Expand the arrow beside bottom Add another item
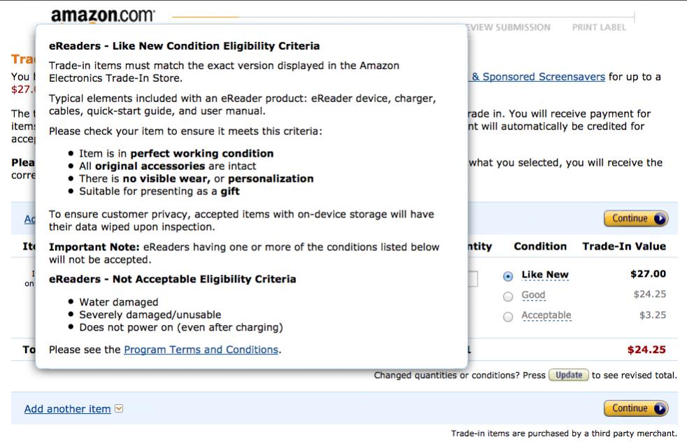The width and height of the screenshot is (687, 444). [119, 409]
